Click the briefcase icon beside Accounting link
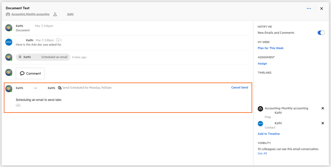Image resolution: width=331 pixels, height=167 pixels. pyautogui.click(x=8, y=14)
